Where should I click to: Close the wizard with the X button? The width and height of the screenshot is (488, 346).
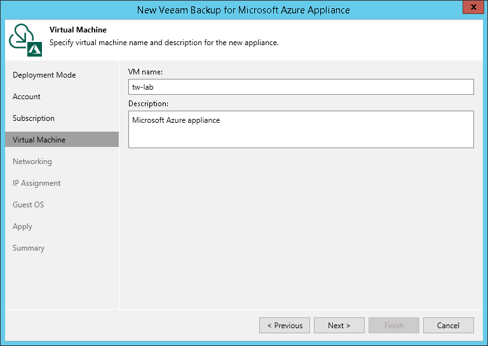click(x=473, y=7)
